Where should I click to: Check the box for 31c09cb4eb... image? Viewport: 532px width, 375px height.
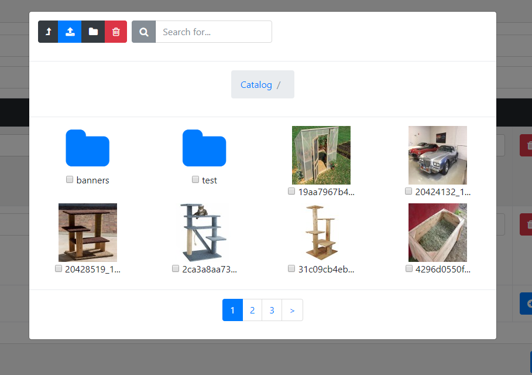(291, 269)
